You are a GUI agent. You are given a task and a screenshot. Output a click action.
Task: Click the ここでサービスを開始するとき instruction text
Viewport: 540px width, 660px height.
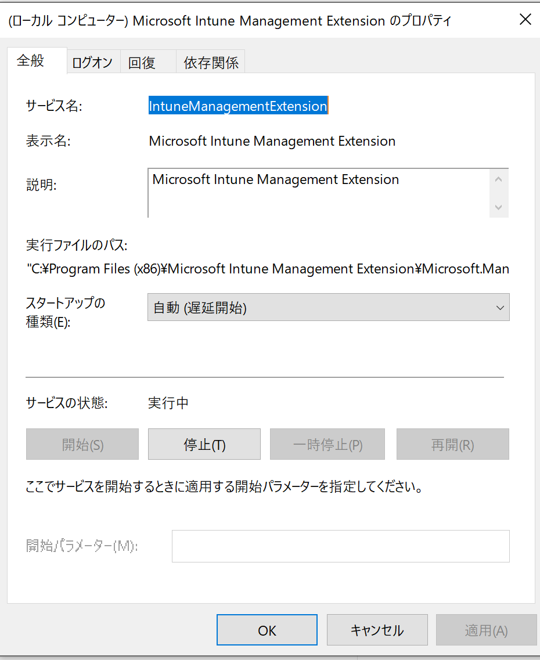point(224,486)
